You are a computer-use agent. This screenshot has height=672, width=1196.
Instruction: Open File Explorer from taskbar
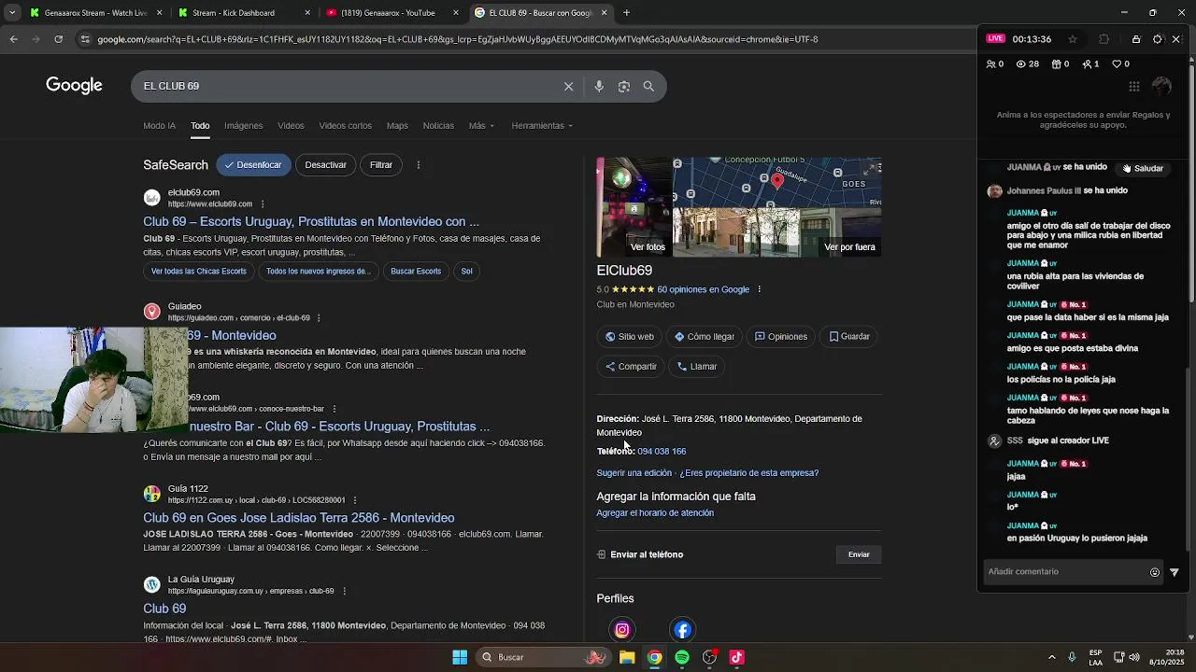pyautogui.click(x=627, y=657)
